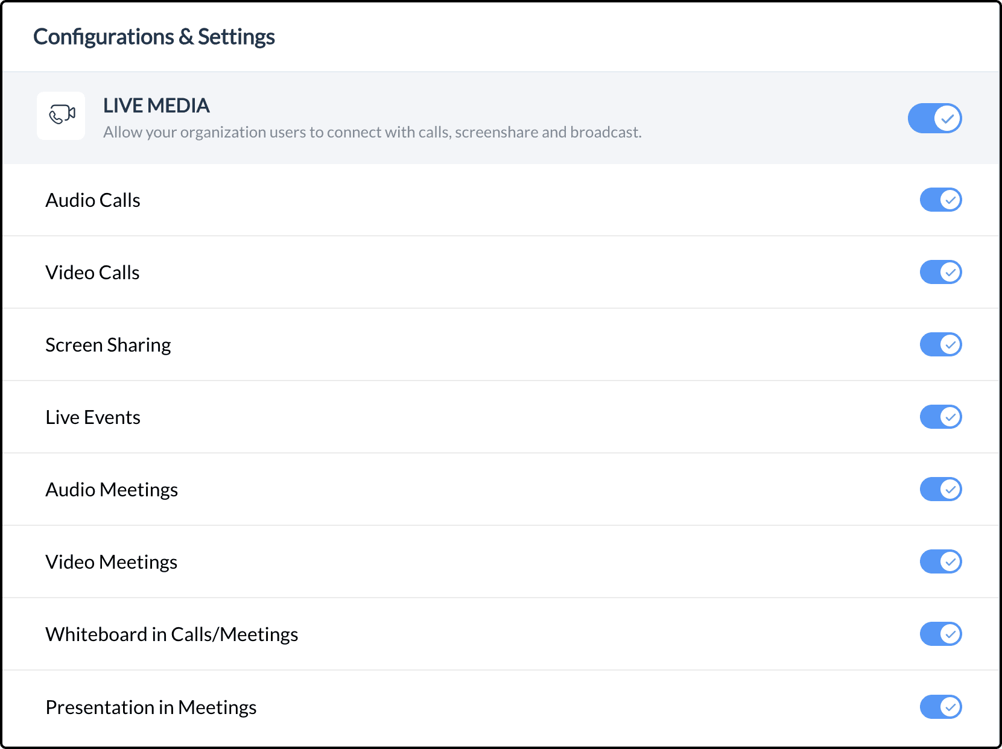Disable the Live Events toggle

(940, 417)
